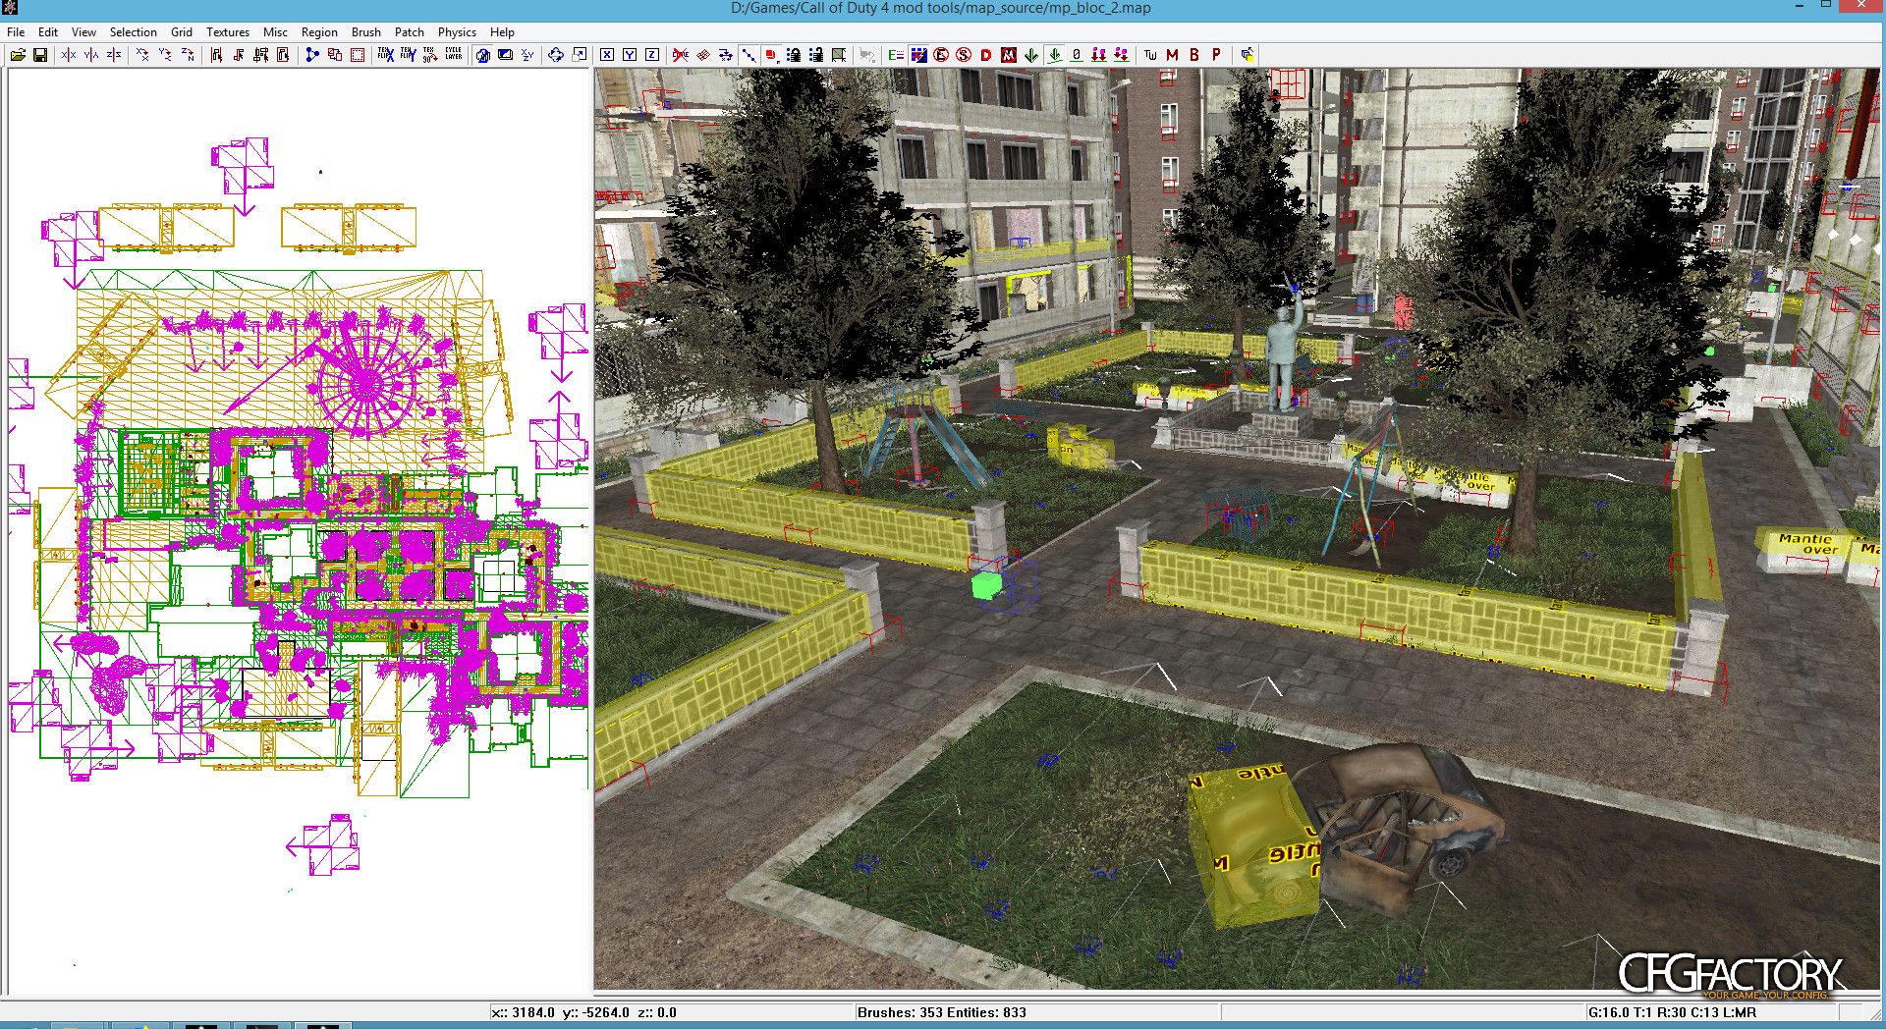Screen dimensions: 1886x1029
Task: Click the red M toolbar button
Action: point(1172,55)
